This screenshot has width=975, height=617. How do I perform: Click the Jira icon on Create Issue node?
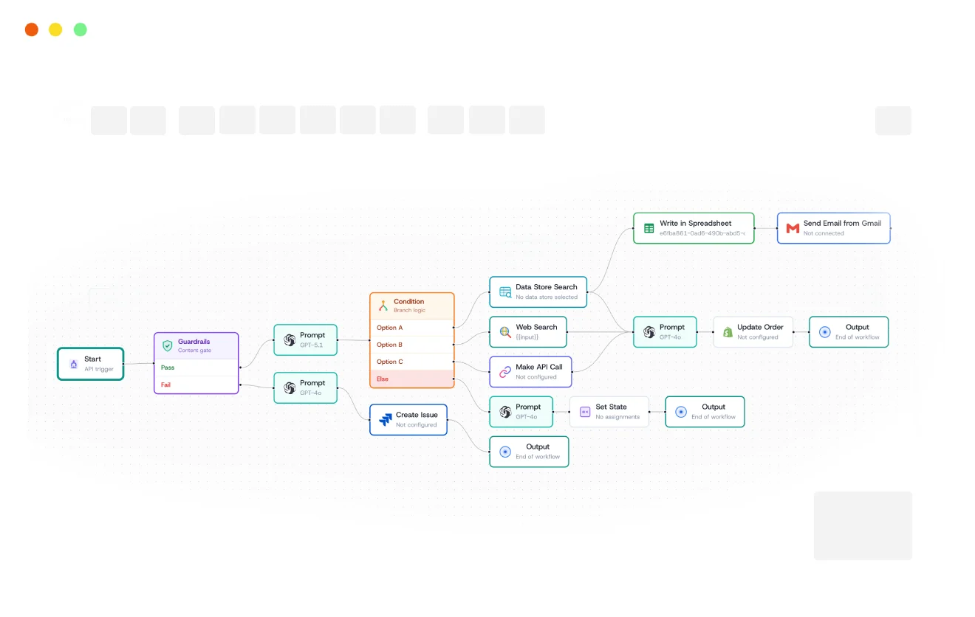pyautogui.click(x=385, y=419)
